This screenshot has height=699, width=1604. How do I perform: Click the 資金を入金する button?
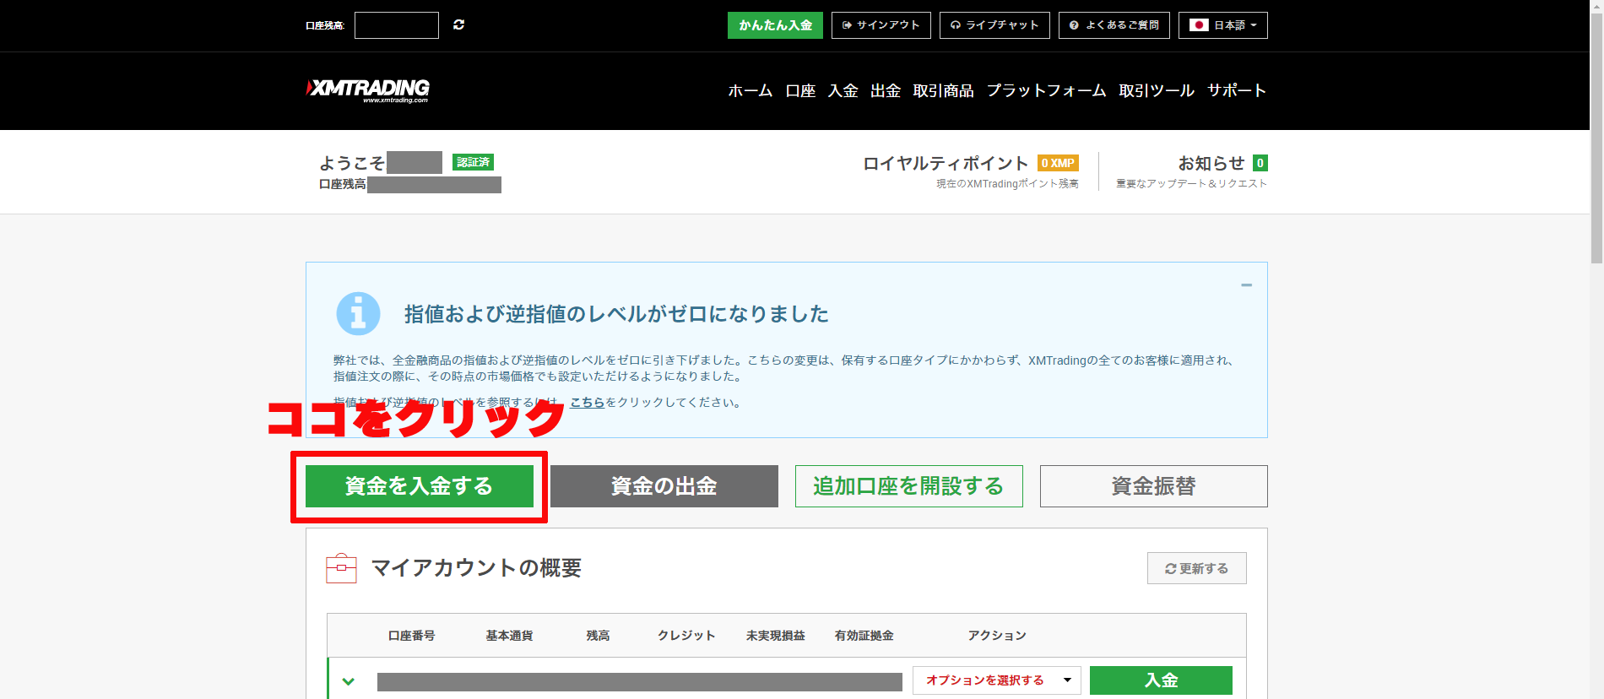pos(419,486)
